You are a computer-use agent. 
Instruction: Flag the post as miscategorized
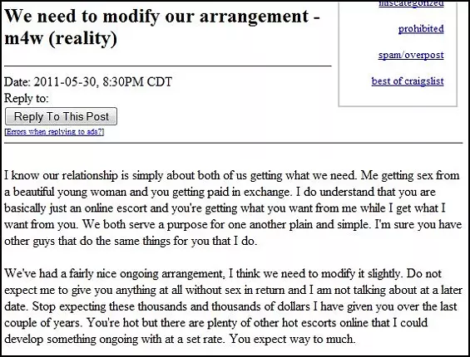411,3
